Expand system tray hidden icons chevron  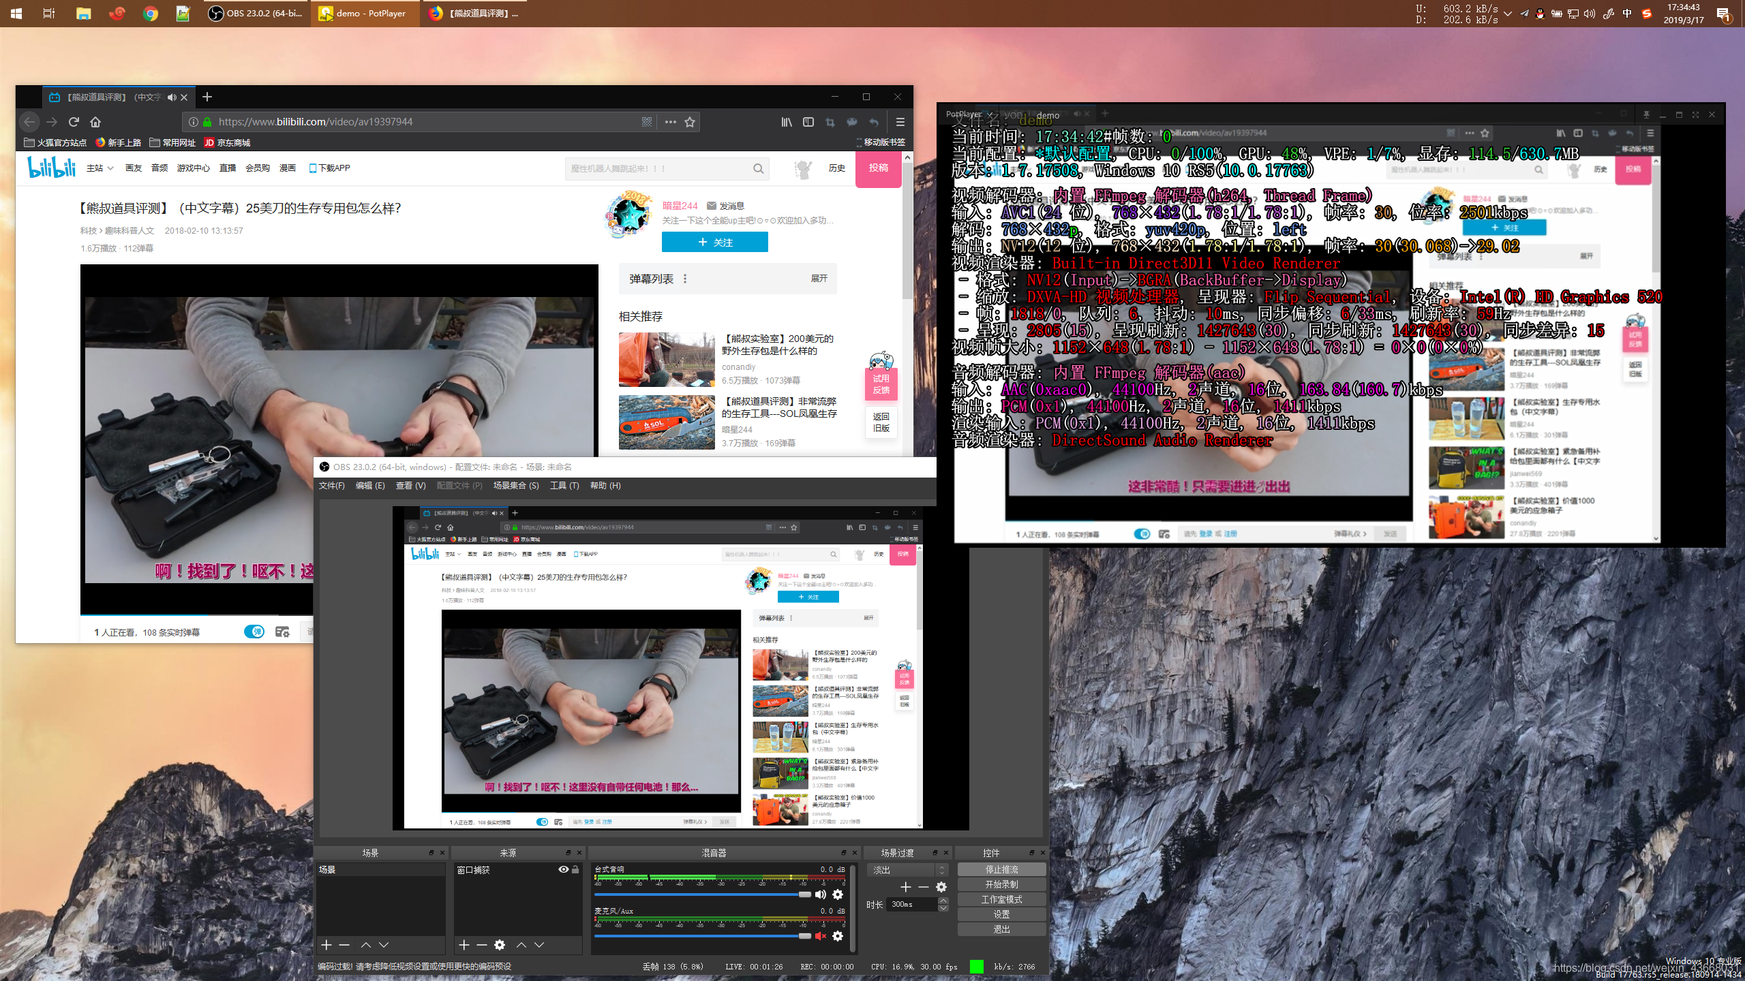(x=1508, y=14)
